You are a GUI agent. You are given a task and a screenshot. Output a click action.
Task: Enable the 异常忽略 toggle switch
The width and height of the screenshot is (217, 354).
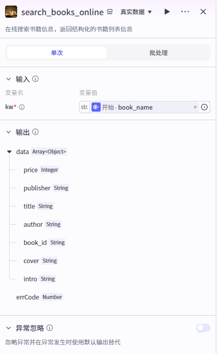point(203,328)
